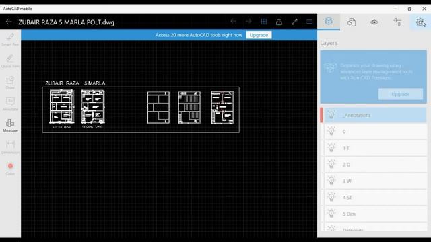Share the drawing
Viewport: 431px width, 242px height.
point(279,22)
